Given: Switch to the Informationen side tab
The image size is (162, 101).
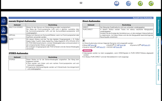Looking at the screenshot, I should point(158,75).
